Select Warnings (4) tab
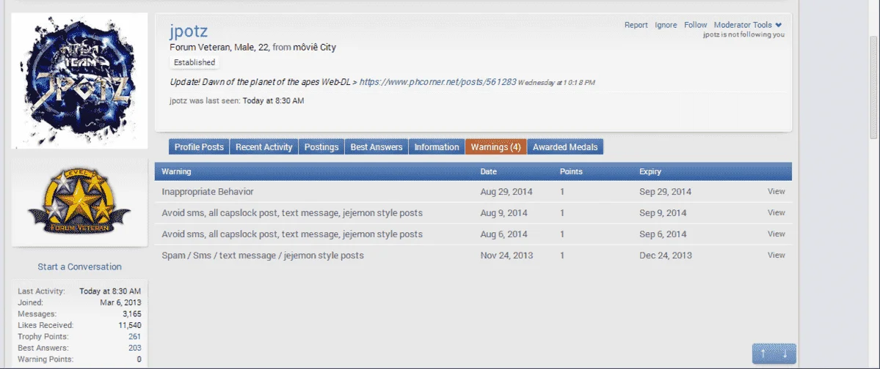This screenshot has height=369, width=880. pyautogui.click(x=495, y=146)
